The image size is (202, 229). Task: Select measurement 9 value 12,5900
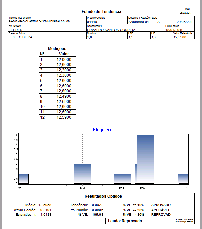[x=64, y=102]
